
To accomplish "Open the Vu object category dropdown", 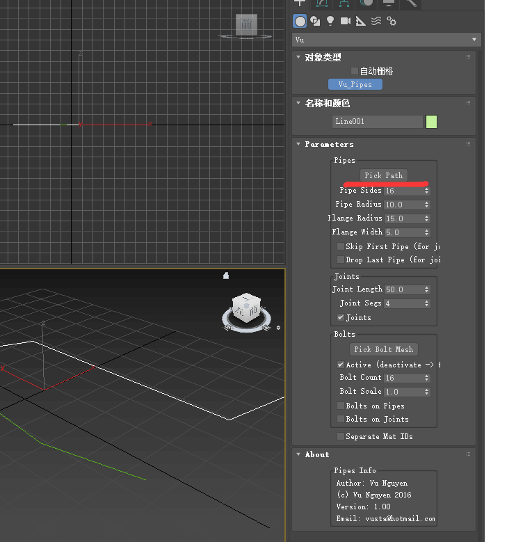I will pos(387,40).
